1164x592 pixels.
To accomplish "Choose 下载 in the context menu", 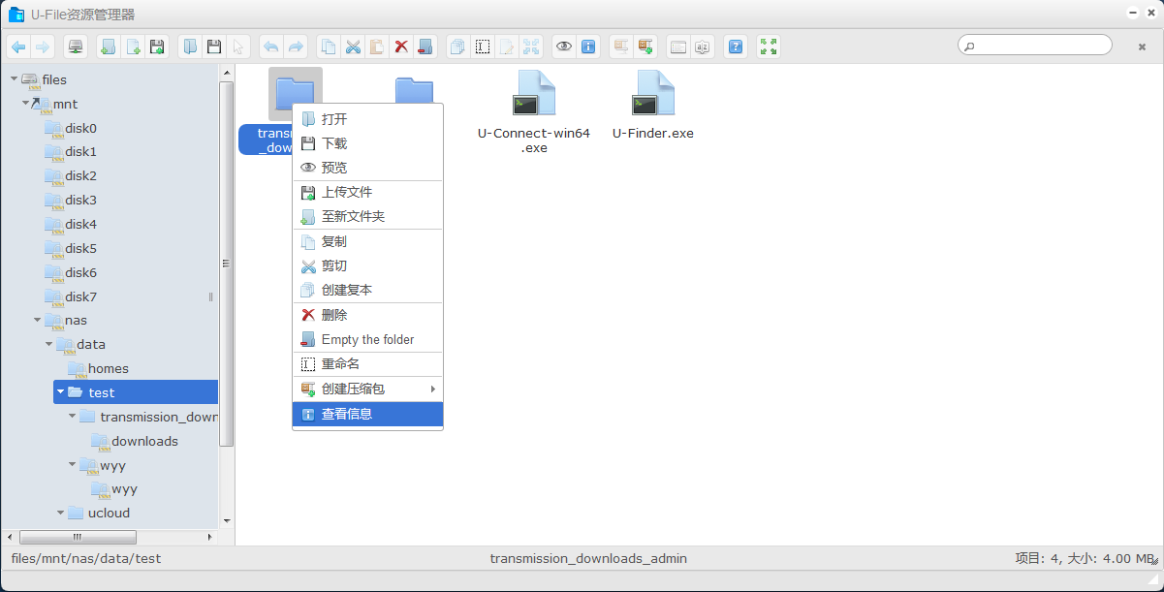I will tap(367, 143).
